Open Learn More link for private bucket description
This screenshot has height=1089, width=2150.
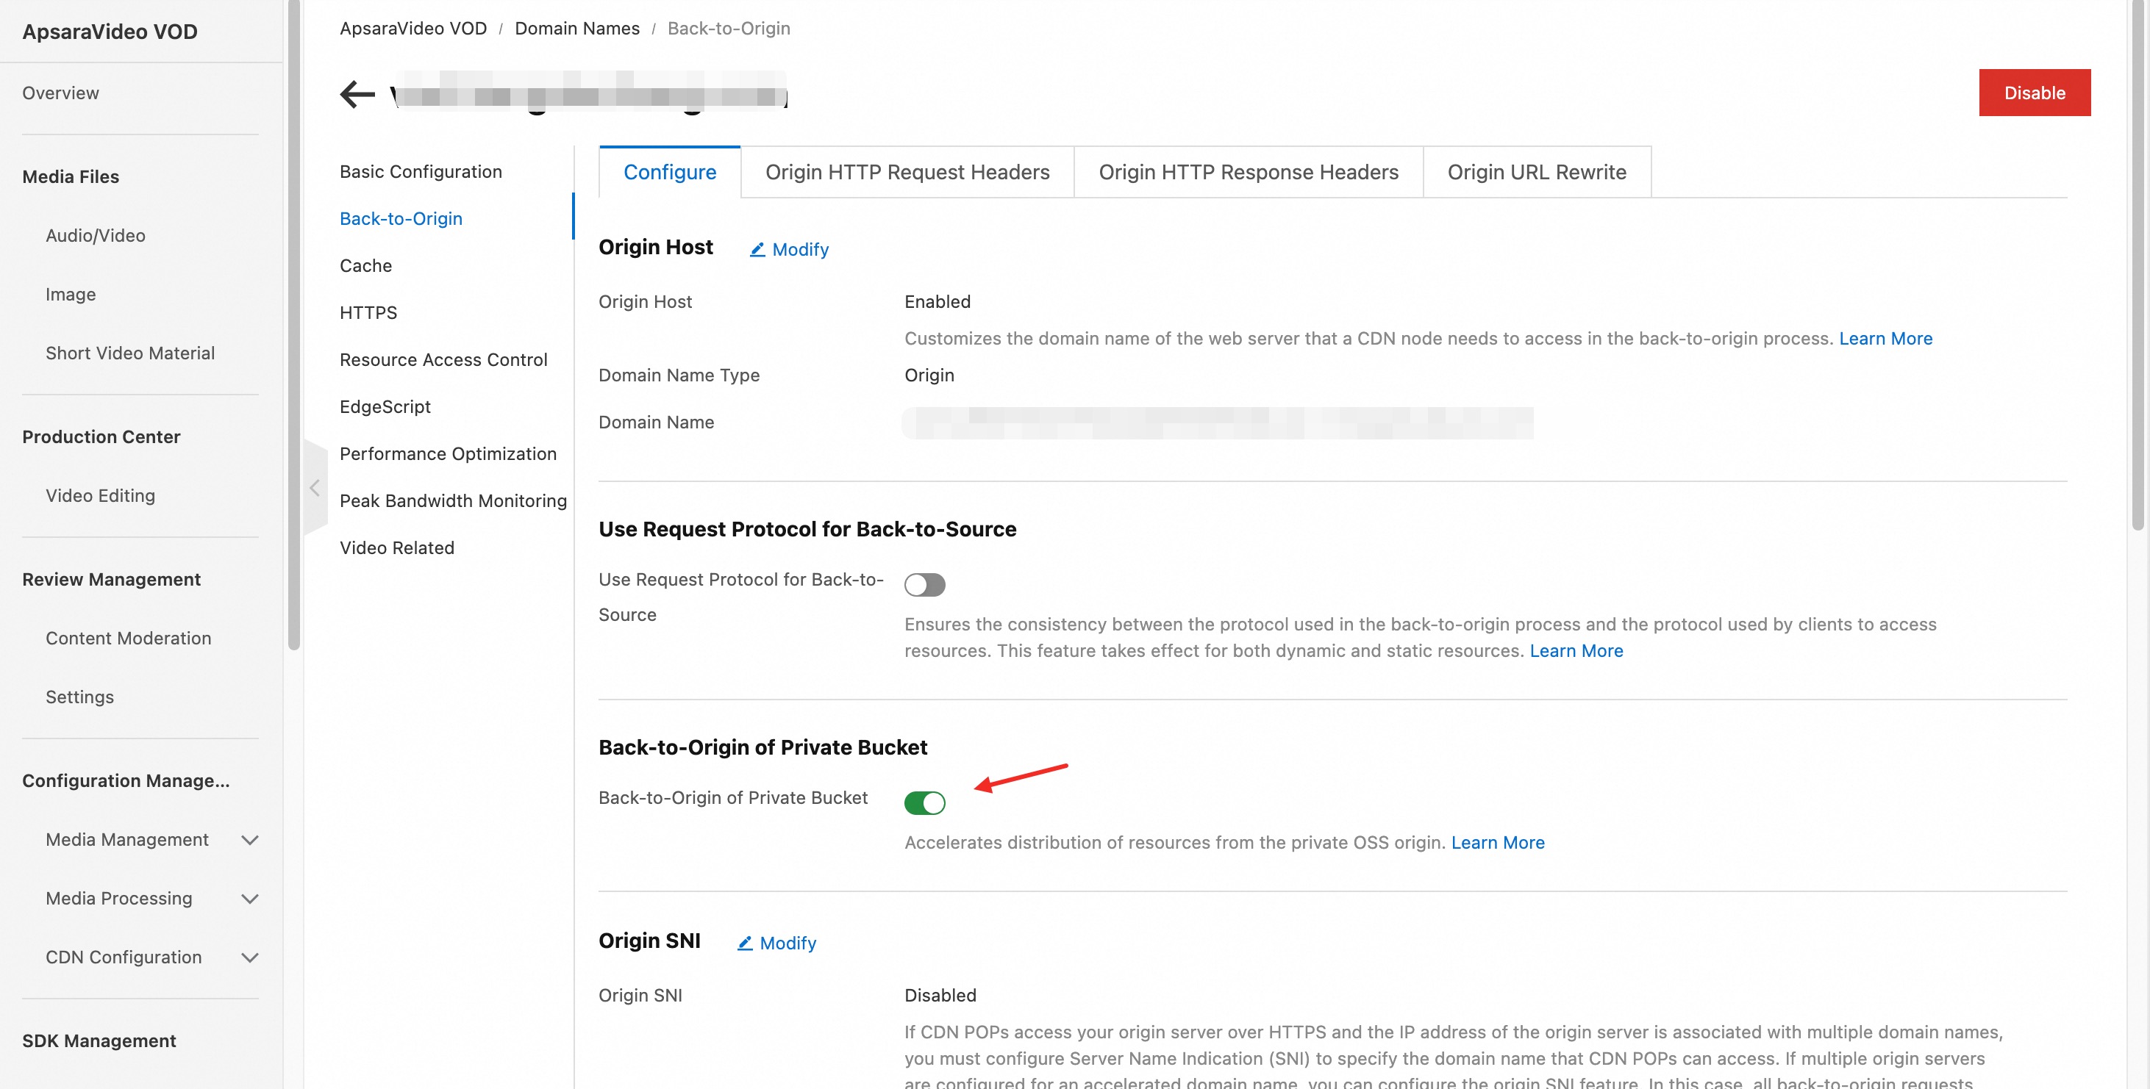[1497, 842]
